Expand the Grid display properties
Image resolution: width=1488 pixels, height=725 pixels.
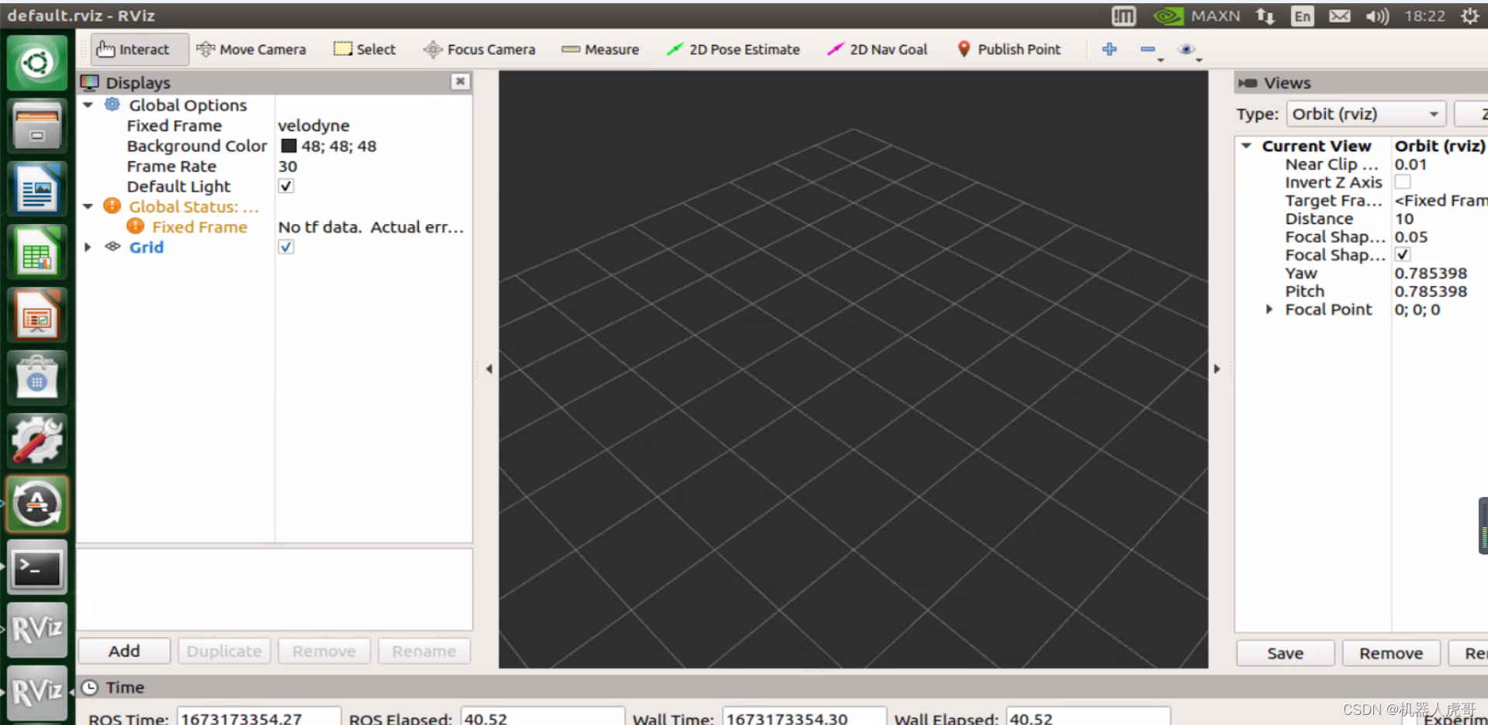(88, 247)
